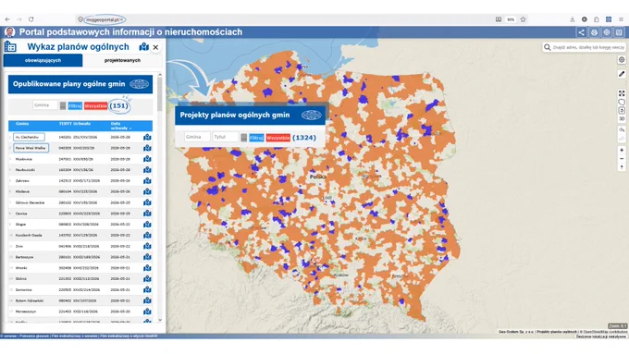Click globe icon in Opublikowane plany header

click(139, 84)
